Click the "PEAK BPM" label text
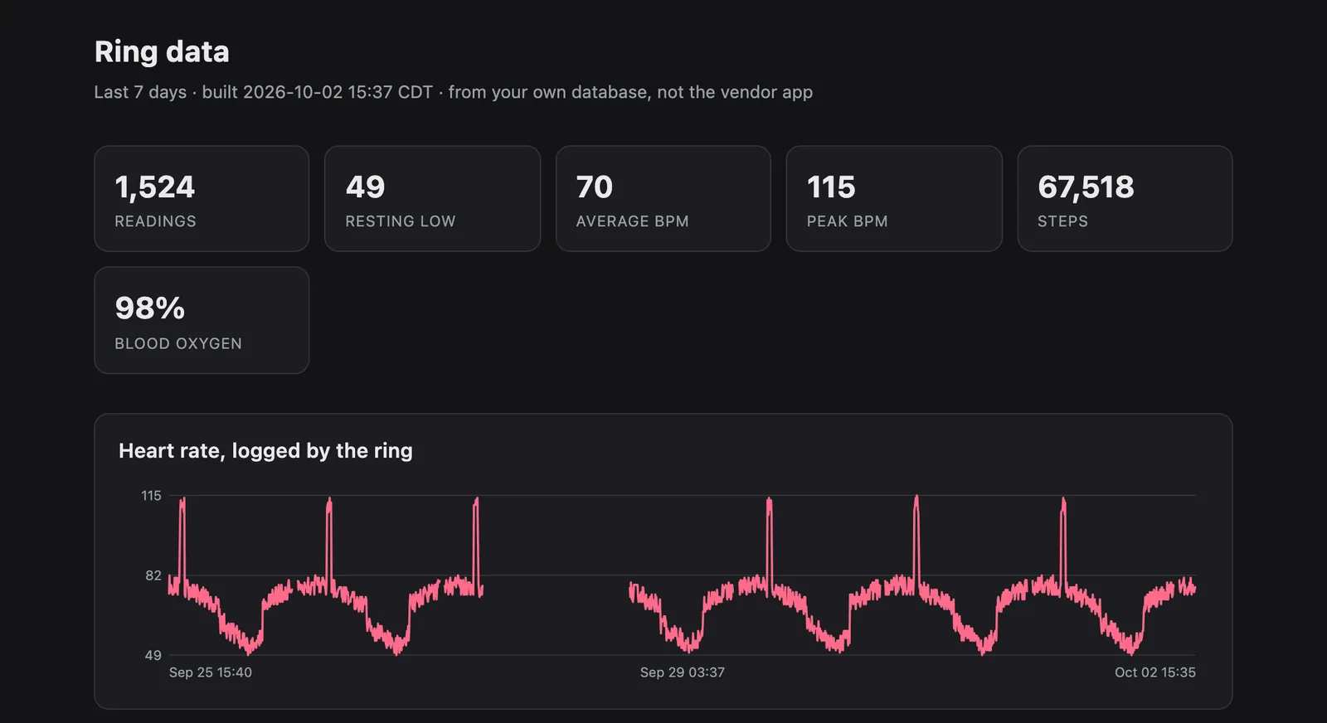 [848, 221]
